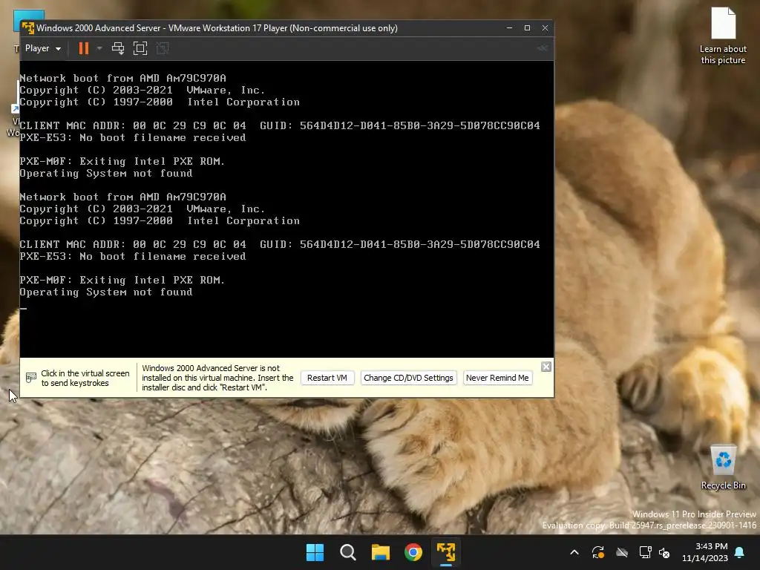Select the Recycle Bin desktop icon
The height and width of the screenshot is (570, 760).
[x=723, y=468]
